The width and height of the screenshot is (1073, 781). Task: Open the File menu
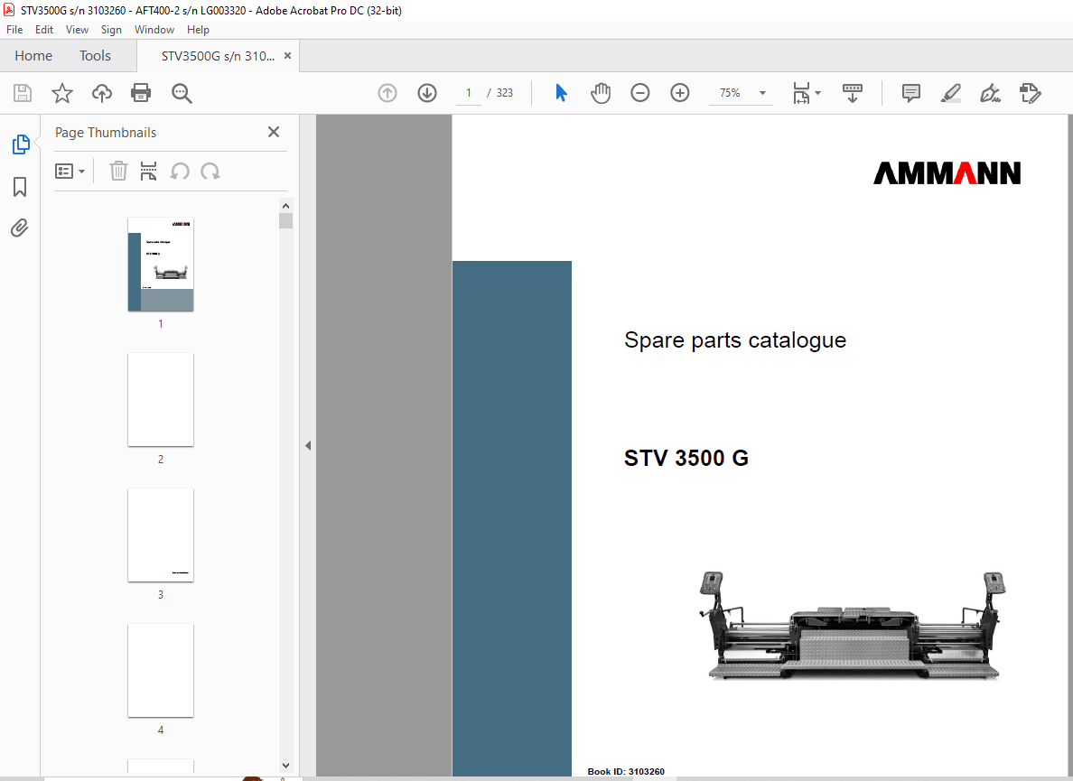pyautogui.click(x=14, y=30)
